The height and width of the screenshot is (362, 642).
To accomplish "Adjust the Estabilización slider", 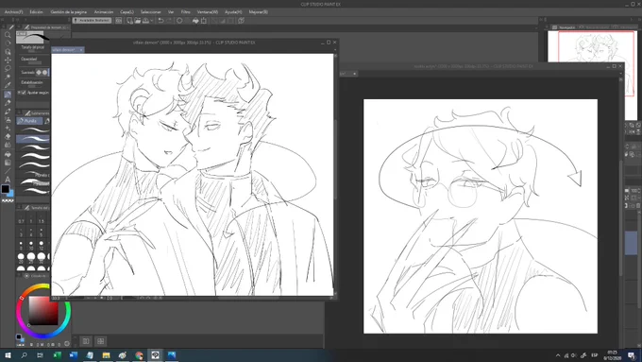I will coord(35,86).
